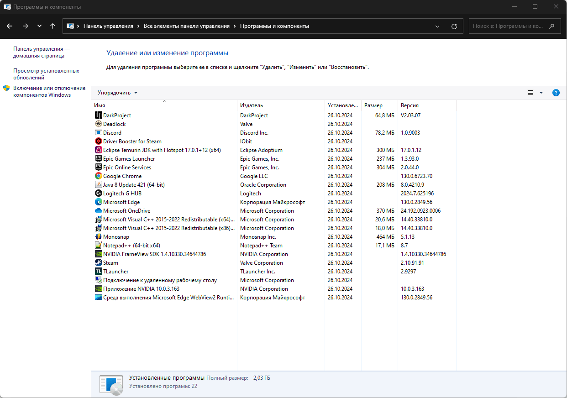
Task: Click the Epic Online Services icon
Action: pyautogui.click(x=98, y=168)
